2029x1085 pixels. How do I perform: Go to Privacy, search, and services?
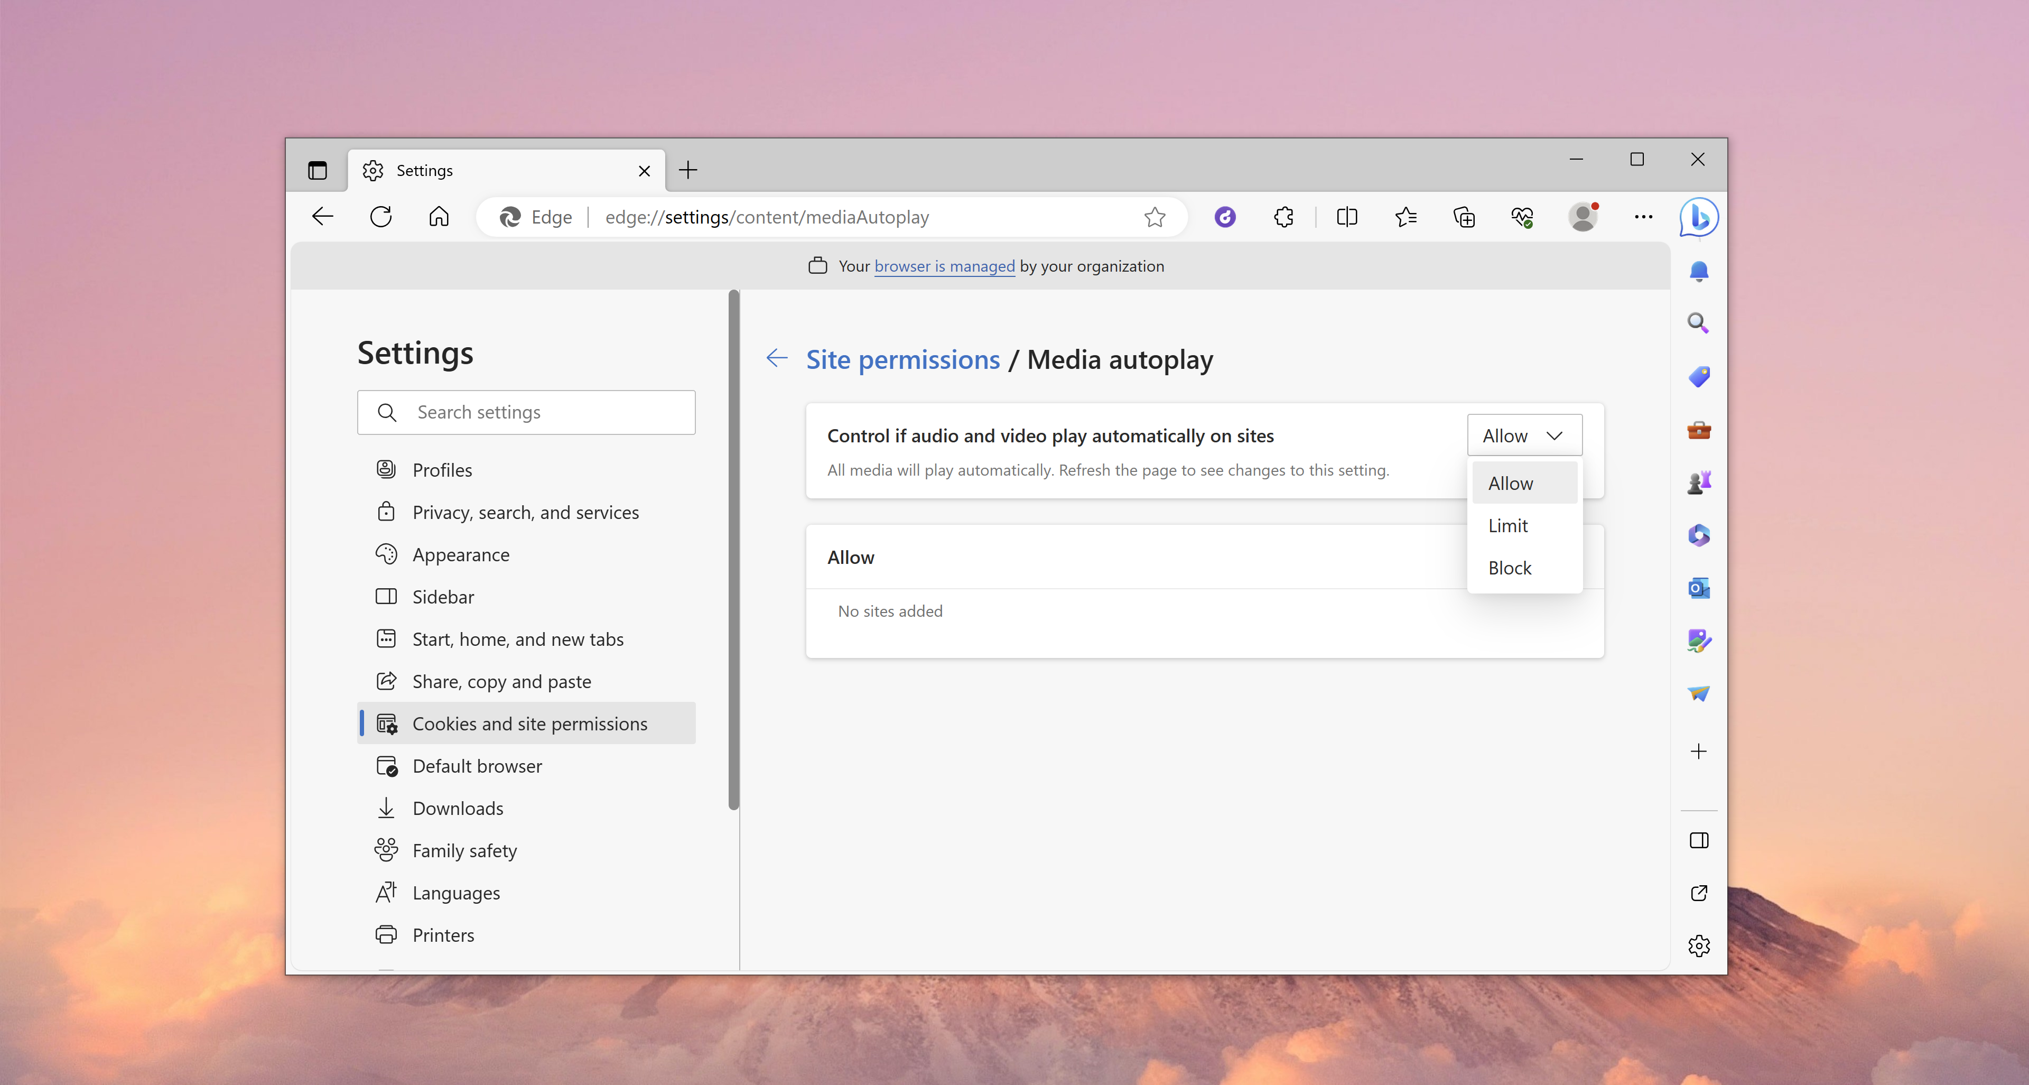point(525,512)
